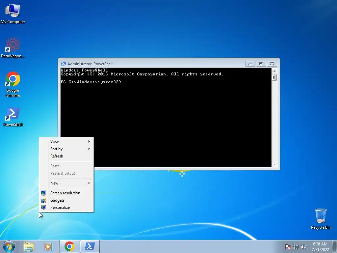The image size is (337, 253).
Task: Open the My Computer desktop icon
Action: (13, 14)
